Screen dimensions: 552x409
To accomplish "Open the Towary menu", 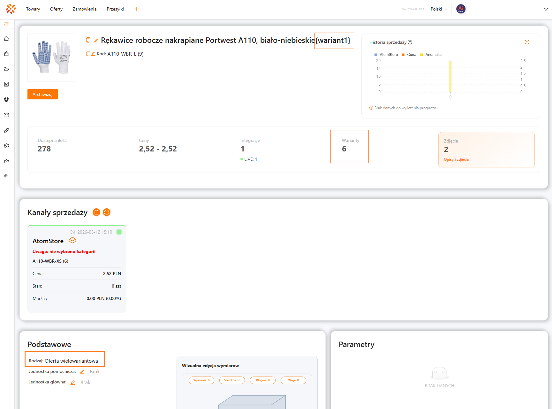I will [x=33, y=9].
